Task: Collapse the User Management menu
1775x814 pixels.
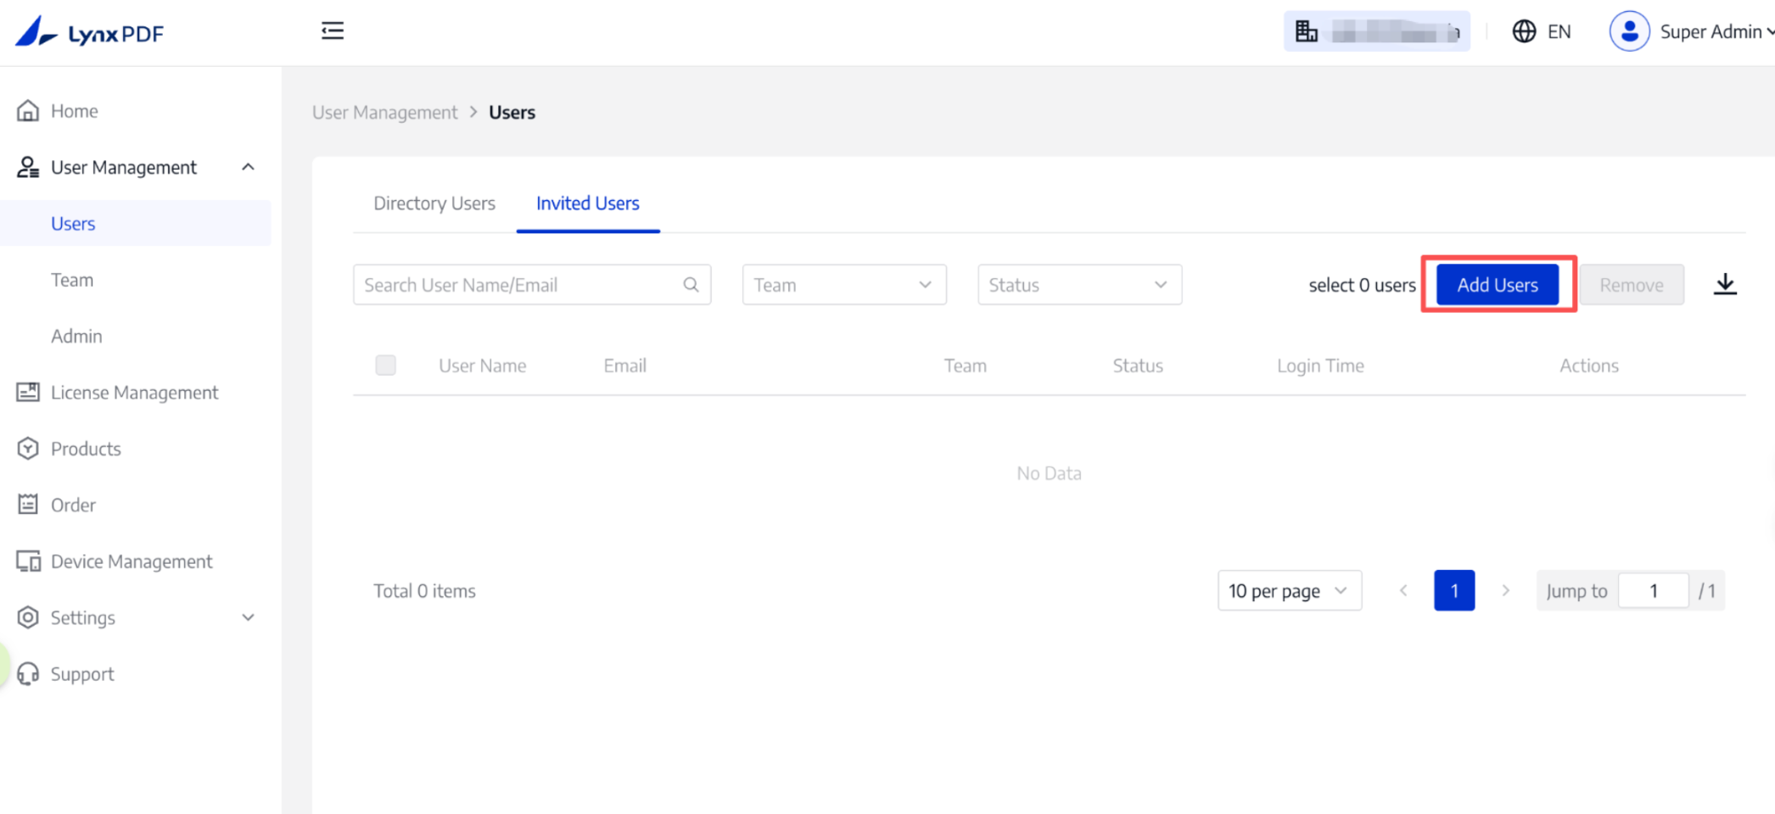Action: [248, 167]
